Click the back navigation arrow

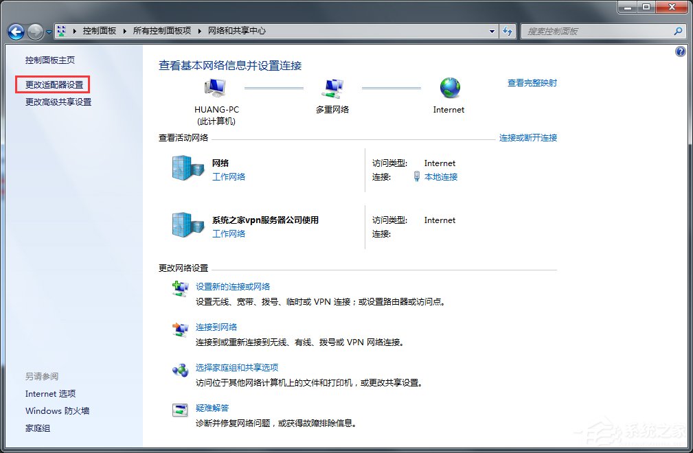(x=15, y=32)
